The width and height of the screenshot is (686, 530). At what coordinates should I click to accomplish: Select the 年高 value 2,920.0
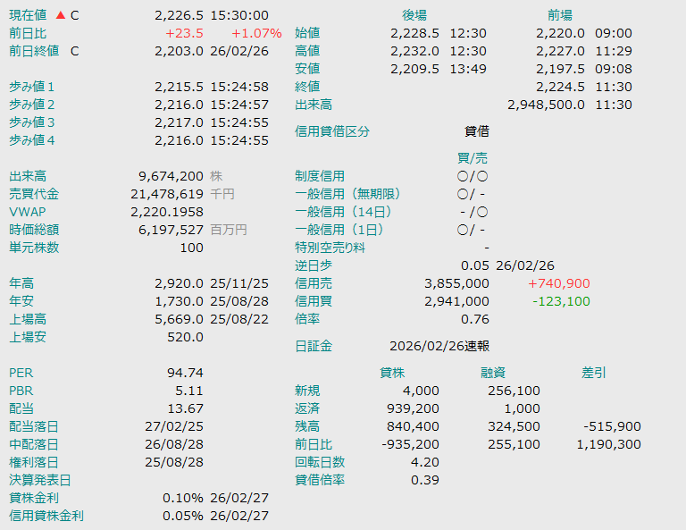(x=179, y=283)
